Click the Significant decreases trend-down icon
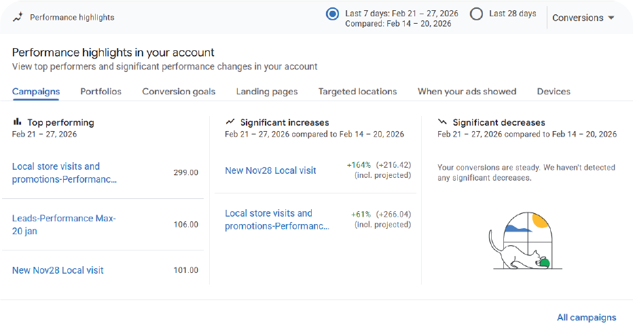 (x=443, y=122)
